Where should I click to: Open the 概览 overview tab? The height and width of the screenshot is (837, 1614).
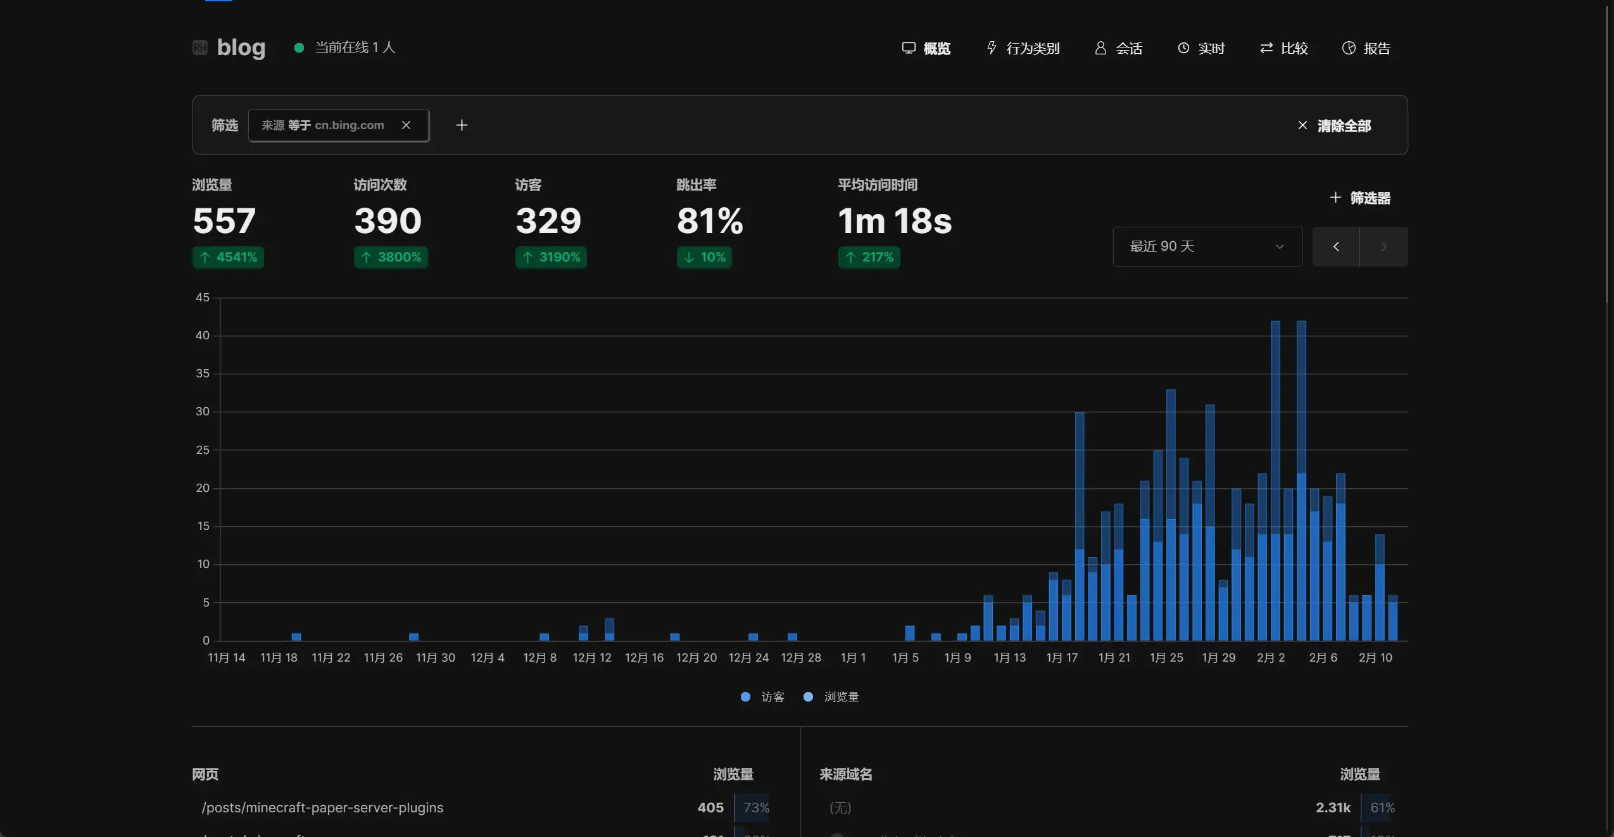(926, 48)
